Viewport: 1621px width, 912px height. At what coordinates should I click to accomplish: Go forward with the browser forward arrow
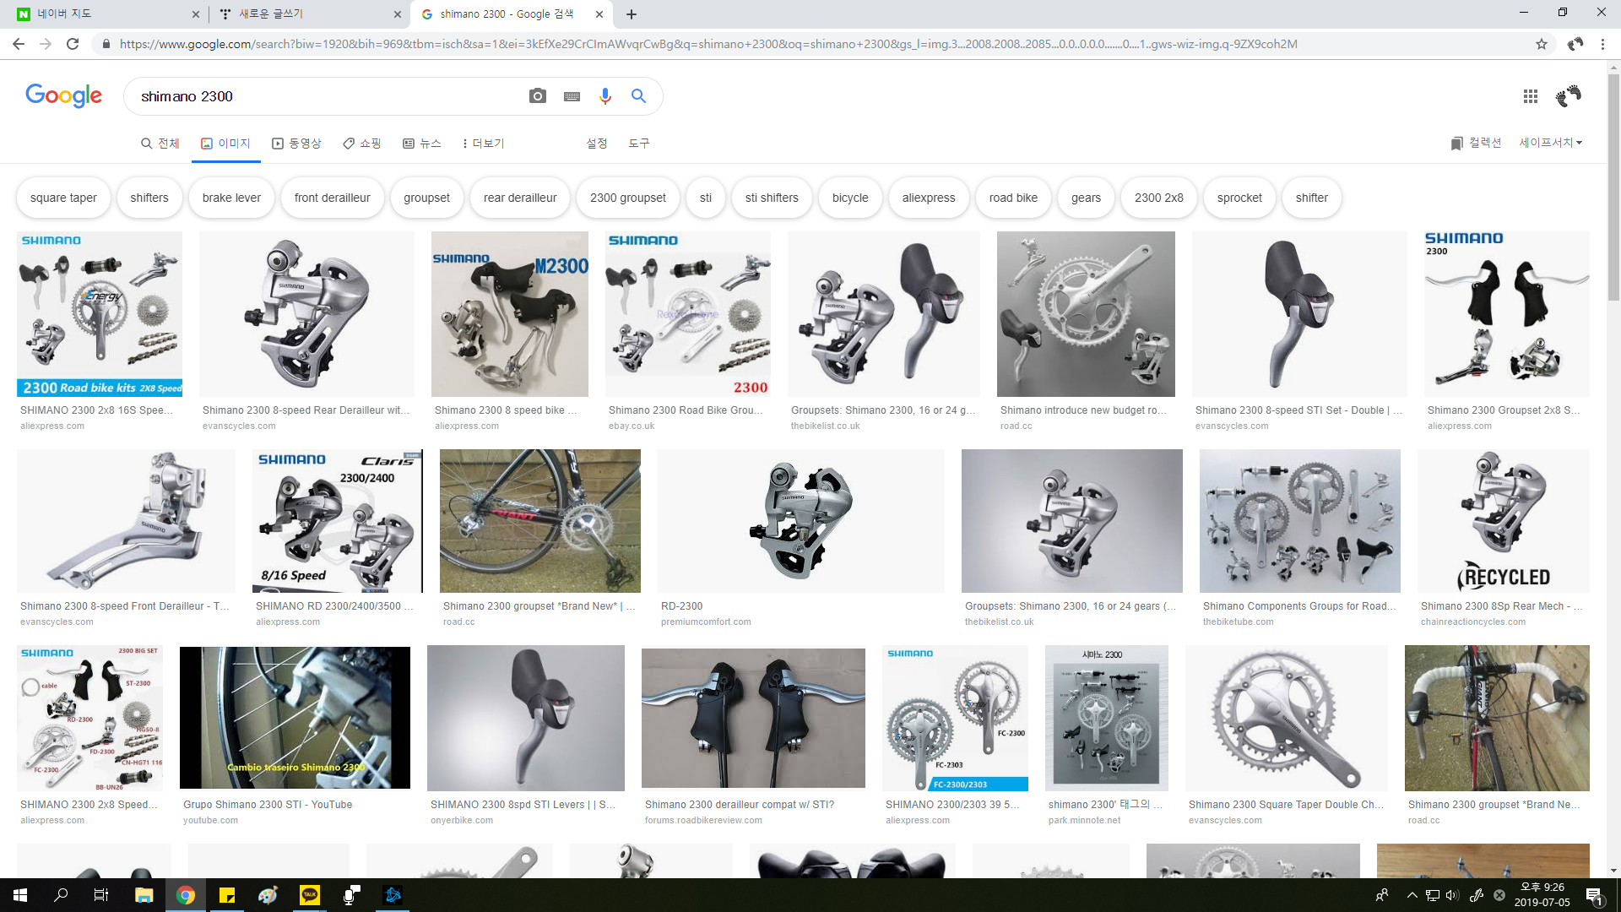[x=46, y=44]
